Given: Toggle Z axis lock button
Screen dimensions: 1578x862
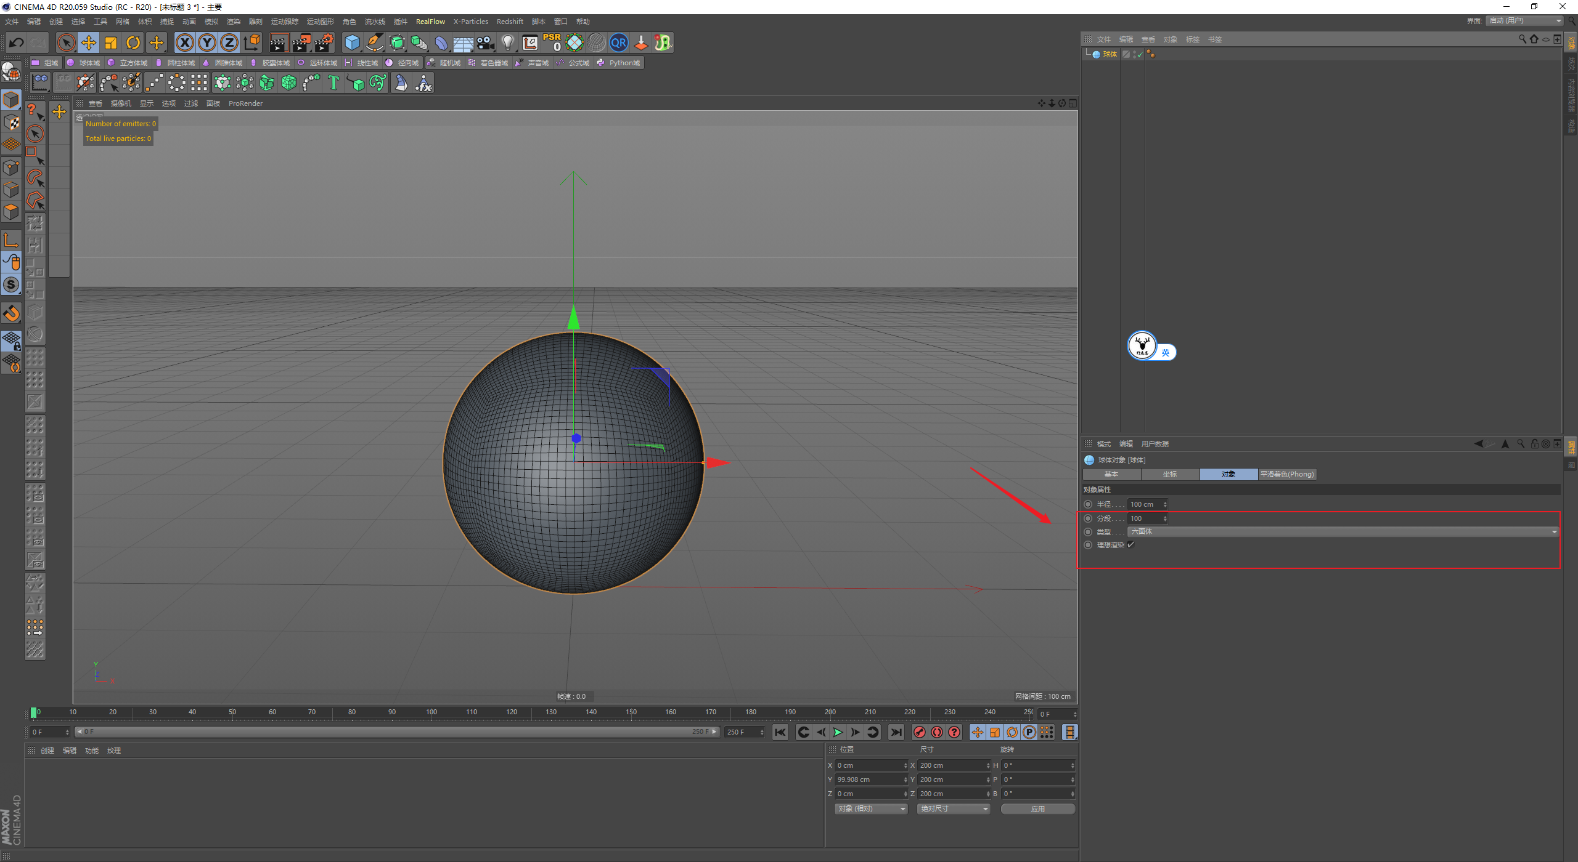Looking at the screenshot, I should (229, 42).
